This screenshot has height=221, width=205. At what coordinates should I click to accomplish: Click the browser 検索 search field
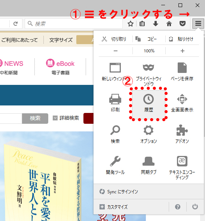click(x=74, y=24)
